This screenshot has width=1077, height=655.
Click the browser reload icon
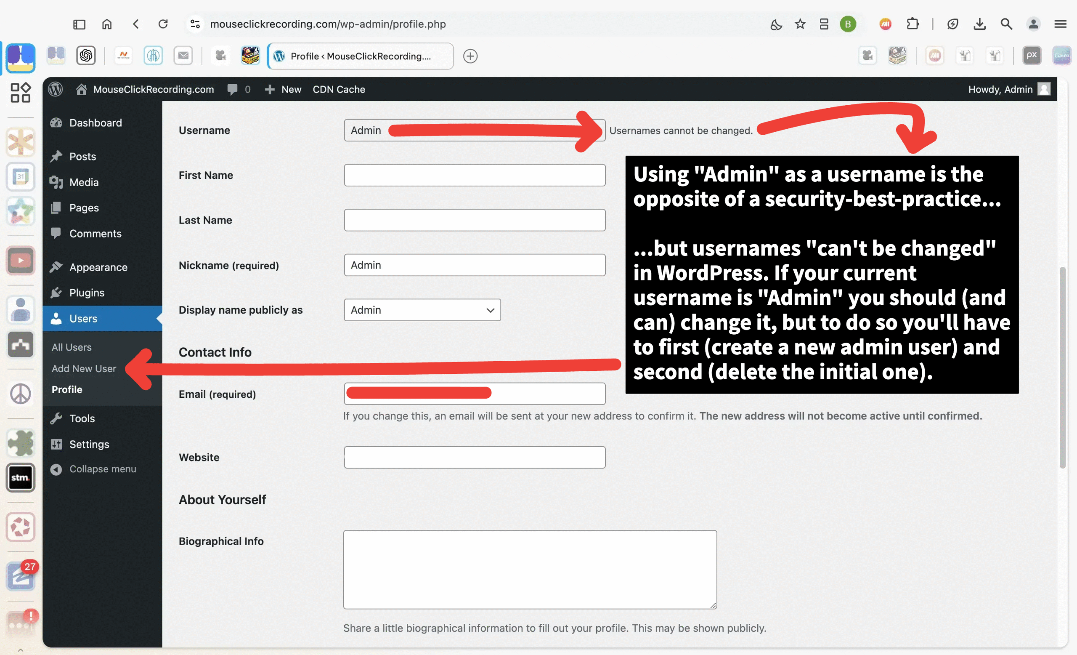(163, 24)
